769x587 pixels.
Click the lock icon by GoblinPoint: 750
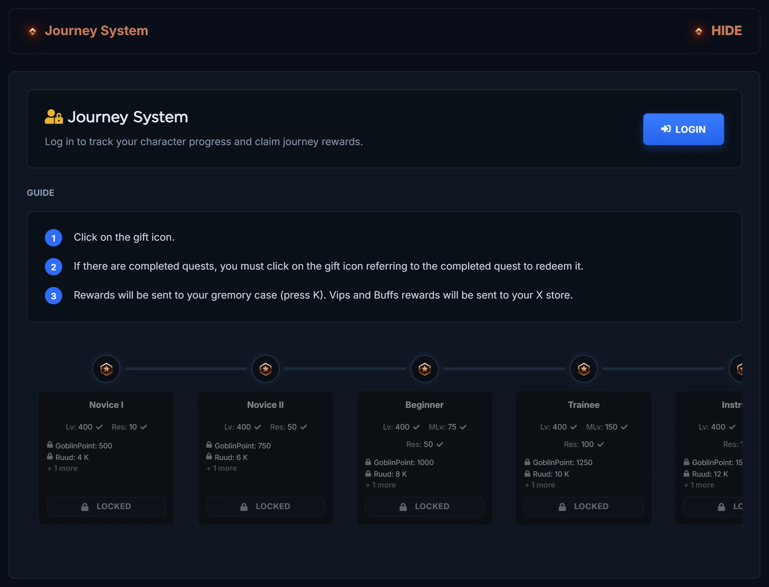[x=209, y=445]
